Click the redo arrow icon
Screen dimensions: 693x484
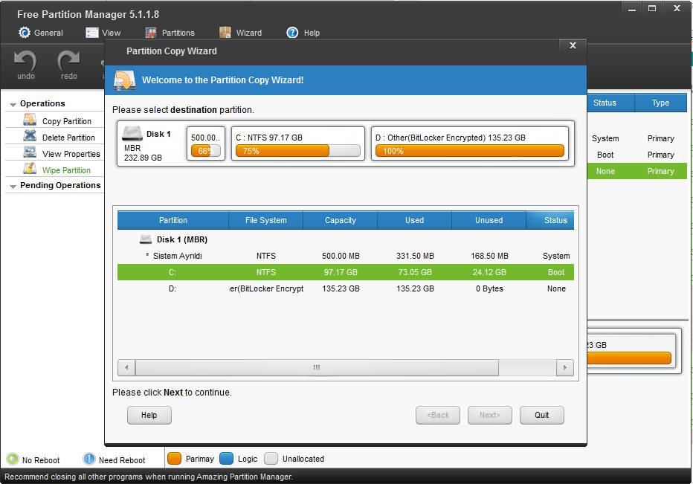pos(69,61)
